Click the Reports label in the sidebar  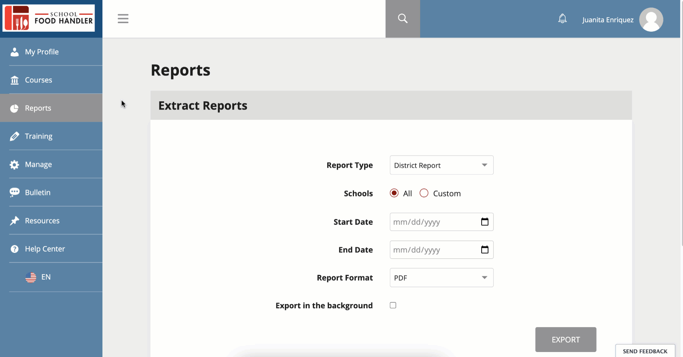[38, 108]
